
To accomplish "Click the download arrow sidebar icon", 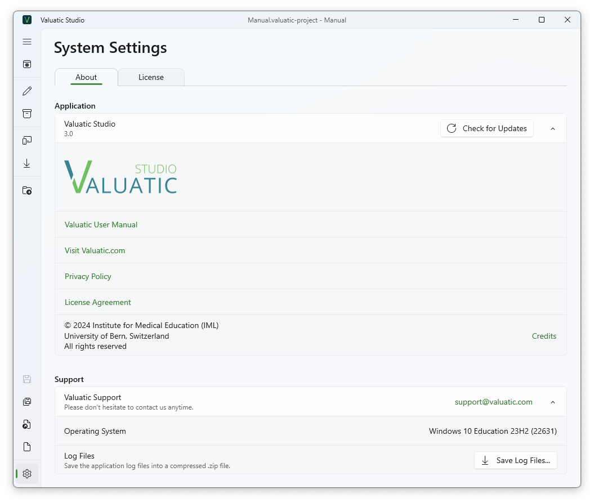I will 27,163.
